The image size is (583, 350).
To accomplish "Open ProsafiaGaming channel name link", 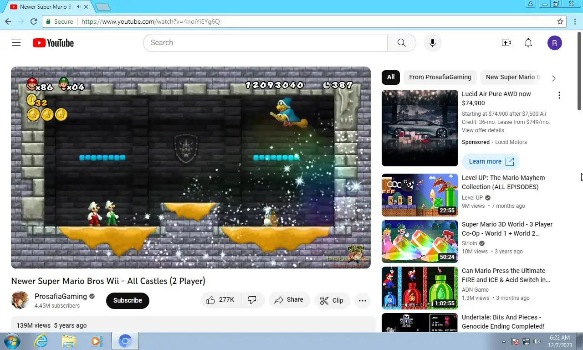I will coord(61,296).
